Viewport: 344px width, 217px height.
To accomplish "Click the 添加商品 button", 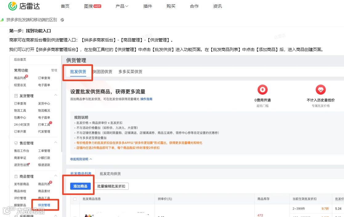I will click(x=80, y=186).
